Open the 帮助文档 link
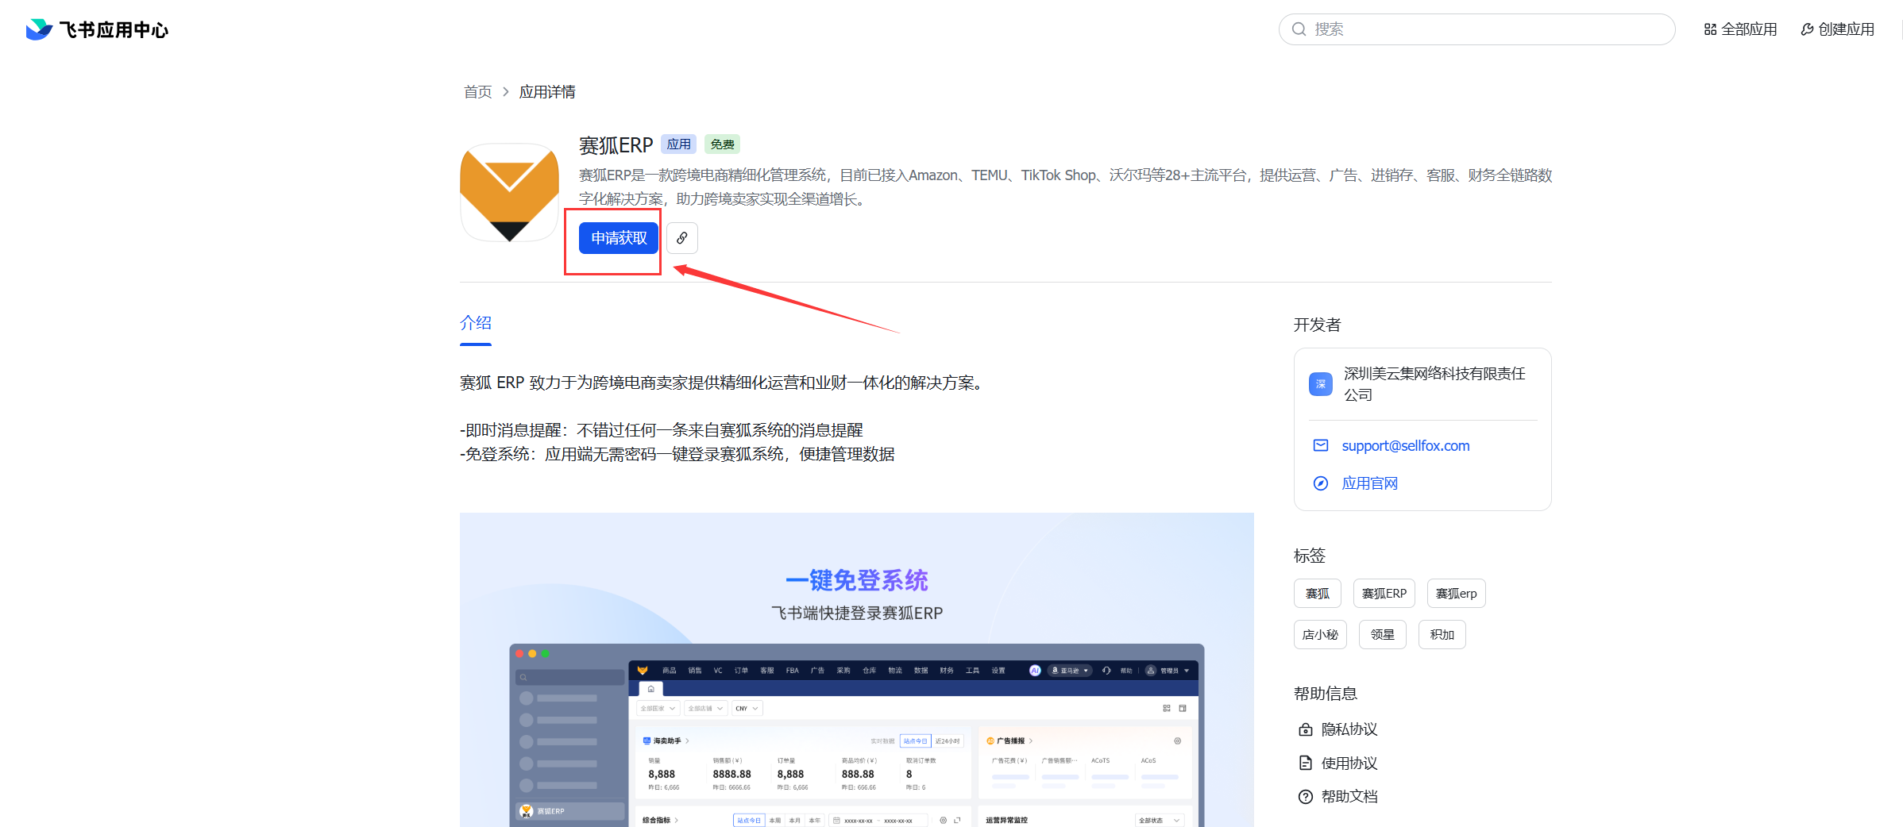 tap(1349, 797)
